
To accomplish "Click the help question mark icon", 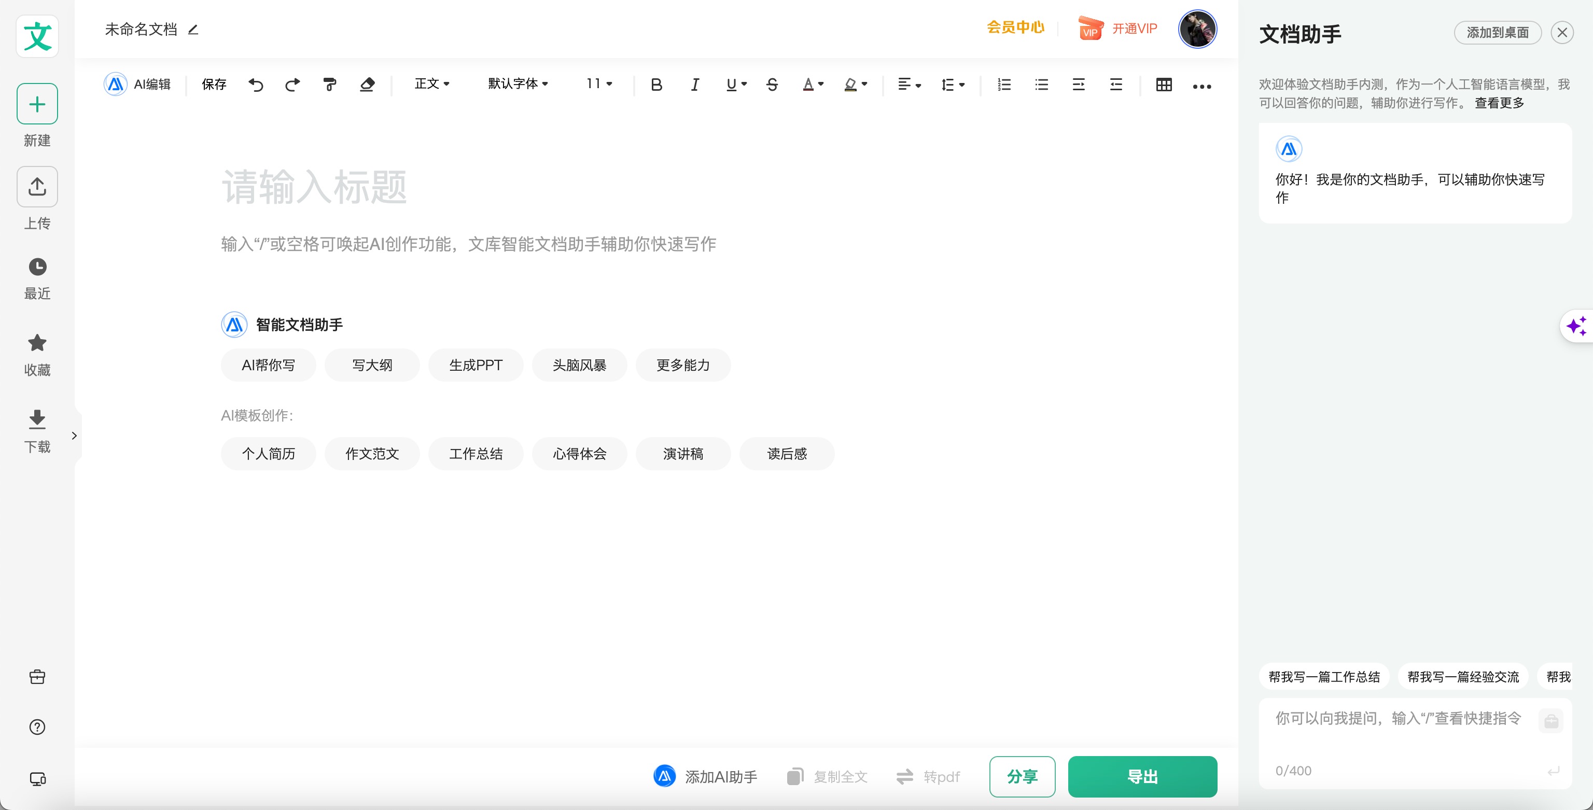I will click(x=37, y=727).
